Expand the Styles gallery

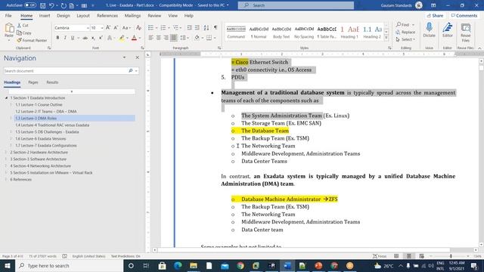coord(386,38)
